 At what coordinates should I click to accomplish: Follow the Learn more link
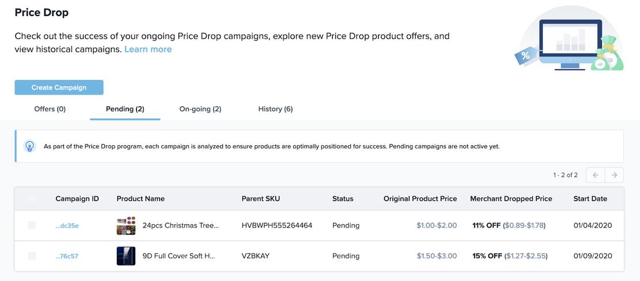click(148, 49)
